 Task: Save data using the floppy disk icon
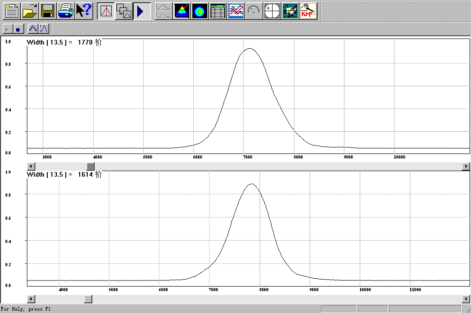click(x=48, y=11)
